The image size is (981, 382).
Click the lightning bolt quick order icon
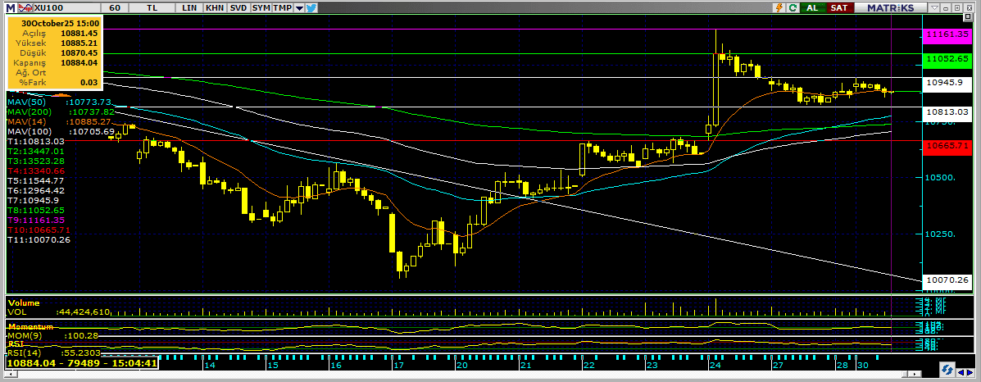point(778,7)
